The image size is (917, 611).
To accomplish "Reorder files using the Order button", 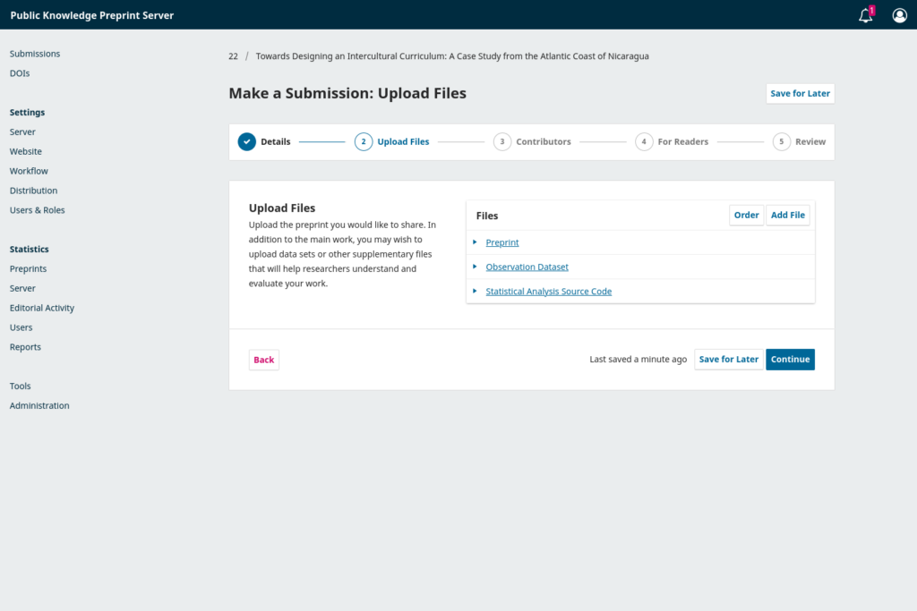I will 746,215.
